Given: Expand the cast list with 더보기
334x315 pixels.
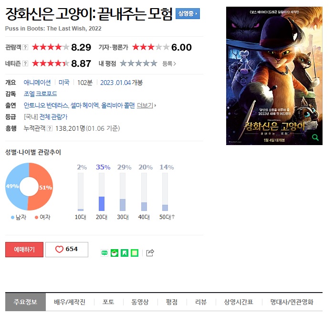Looking at the screenshot, I should (146, 105).
